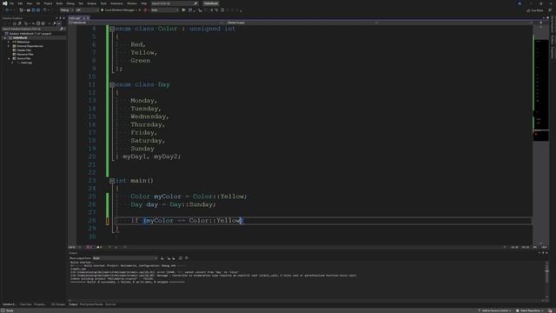
Task: Open the Window menu
Action: pyautogui.click(x=131, y=3)
